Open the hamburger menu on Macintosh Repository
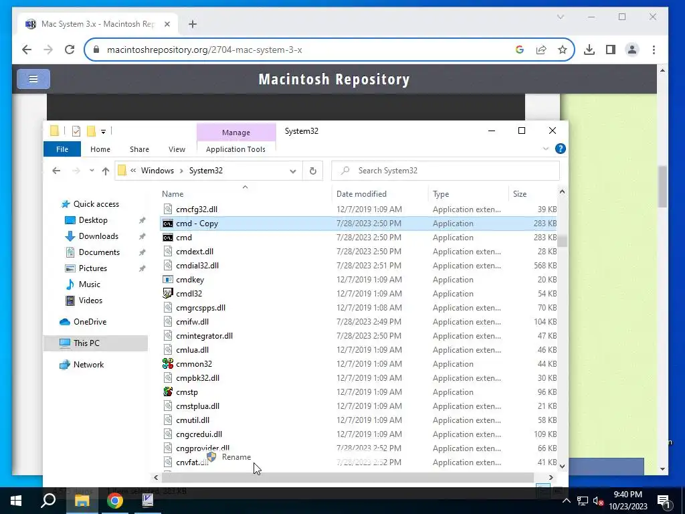 33,79
